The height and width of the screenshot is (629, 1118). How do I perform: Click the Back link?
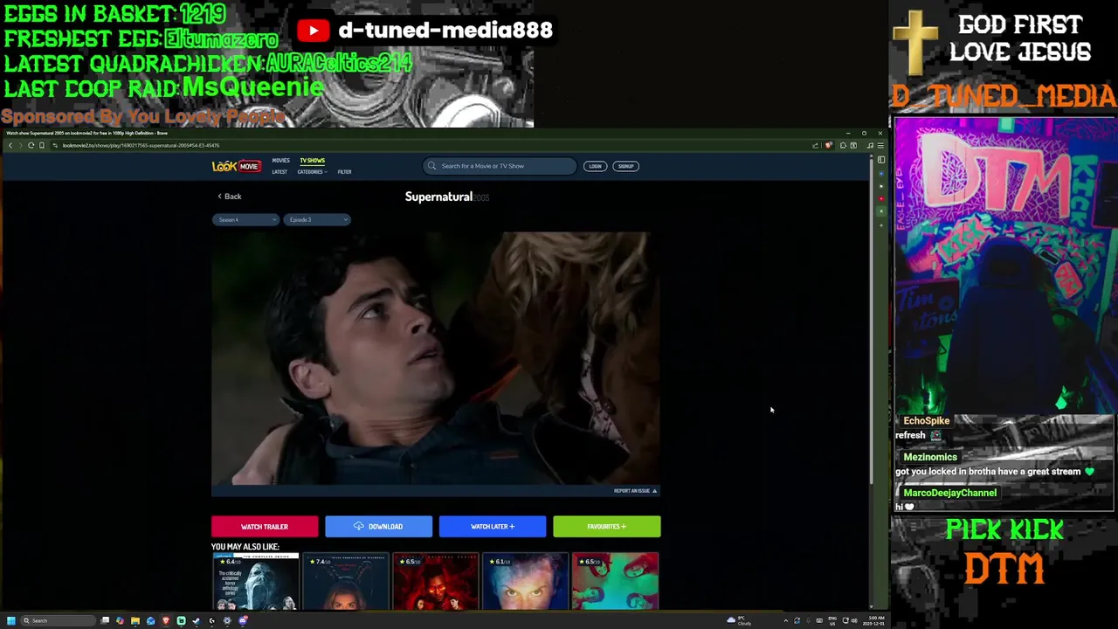[230, 197]
